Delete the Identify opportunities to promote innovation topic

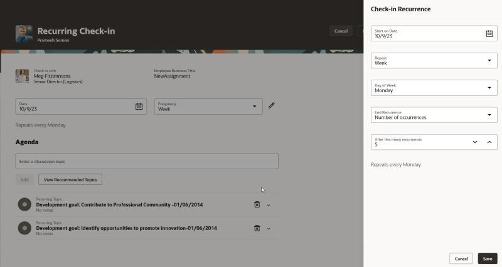[x=257, y=228]
